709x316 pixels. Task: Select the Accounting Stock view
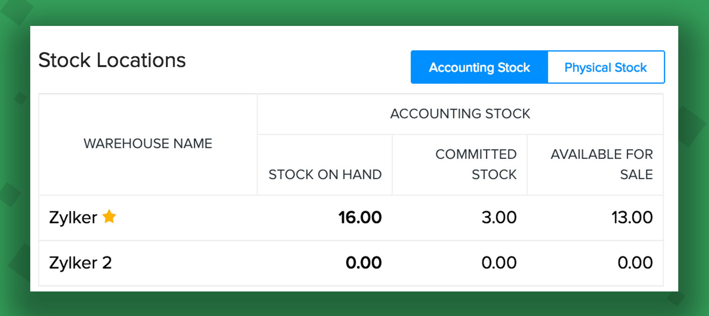(479, 67)
